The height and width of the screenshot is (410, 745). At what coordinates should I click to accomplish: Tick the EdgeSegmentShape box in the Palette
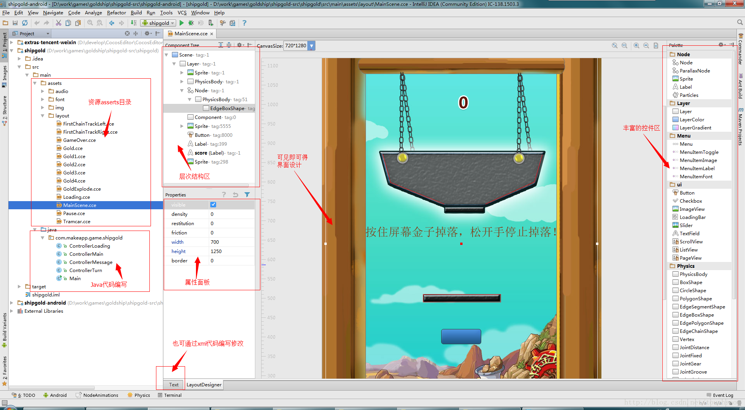click(675, 307)
